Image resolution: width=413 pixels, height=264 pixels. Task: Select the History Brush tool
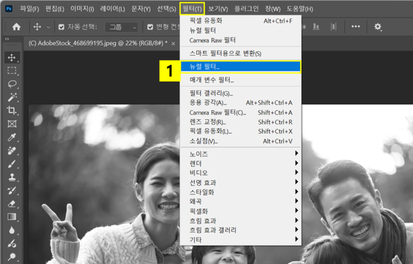pyautogui.click(x=12, y=190)
